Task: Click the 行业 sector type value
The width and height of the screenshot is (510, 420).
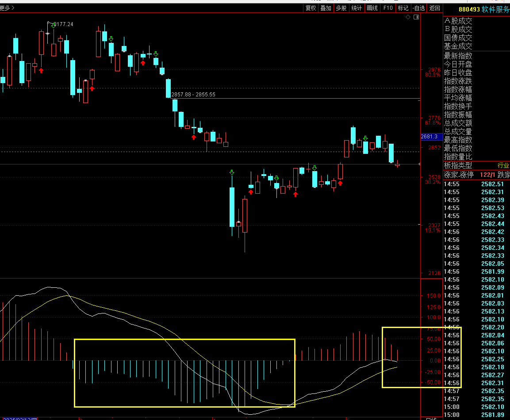Action: click(x=503, y=165)
